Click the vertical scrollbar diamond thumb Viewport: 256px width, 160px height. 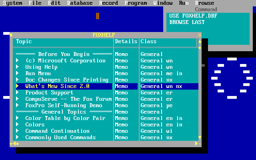coord(200,48)
